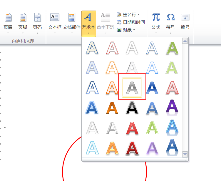Choose the bright red beveled WordArt in fifth row

(132, 128)
